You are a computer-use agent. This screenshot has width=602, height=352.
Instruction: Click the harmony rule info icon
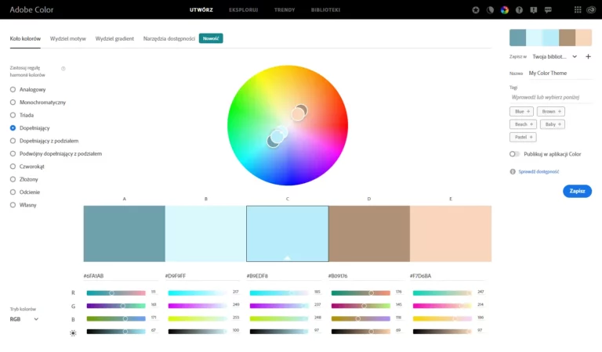click(x=63, y=68)
